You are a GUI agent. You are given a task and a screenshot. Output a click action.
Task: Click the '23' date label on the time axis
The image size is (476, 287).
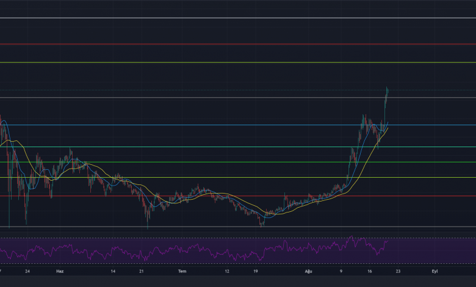[398, 271]
